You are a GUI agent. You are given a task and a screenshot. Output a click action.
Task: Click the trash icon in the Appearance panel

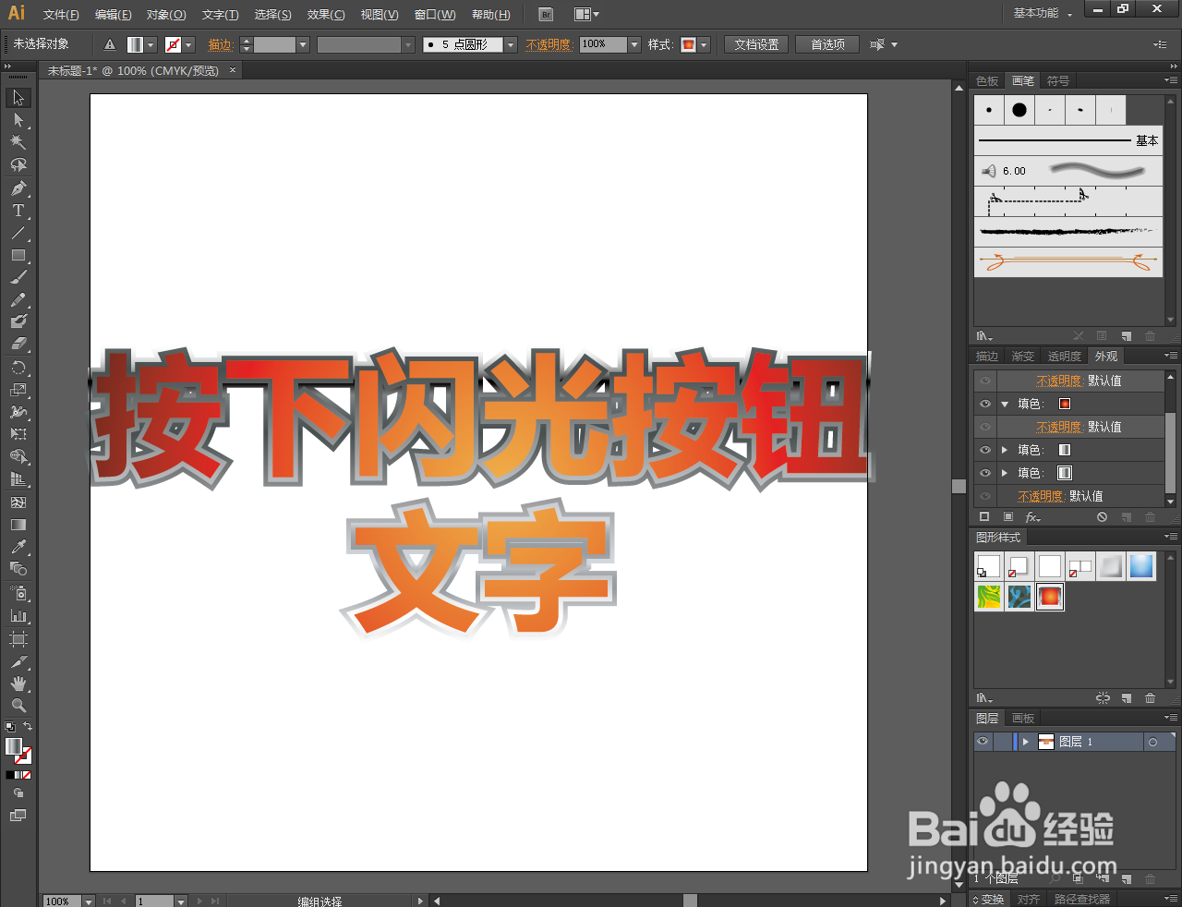click(1149, 516)
